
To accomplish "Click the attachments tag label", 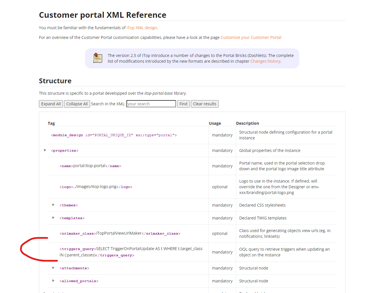I will (x=74, y=268).
